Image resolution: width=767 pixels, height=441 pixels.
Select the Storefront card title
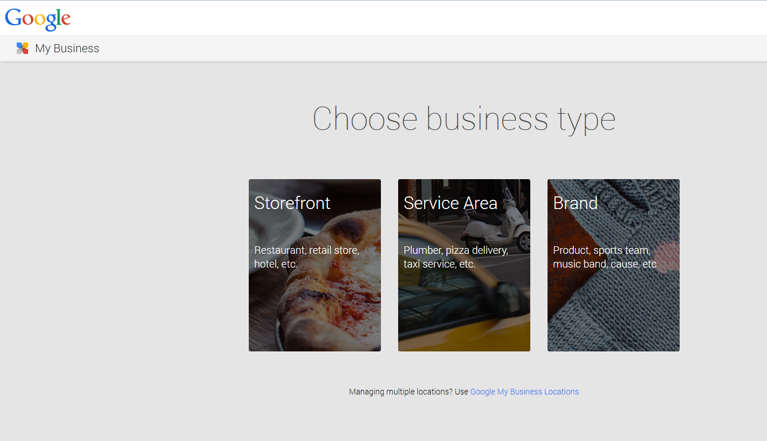(x=292, y=203)
